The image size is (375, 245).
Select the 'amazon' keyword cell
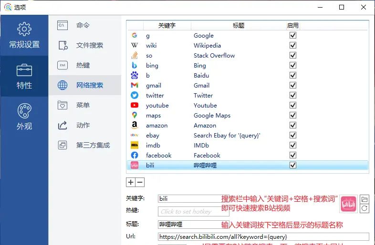(x=156, y=126)
